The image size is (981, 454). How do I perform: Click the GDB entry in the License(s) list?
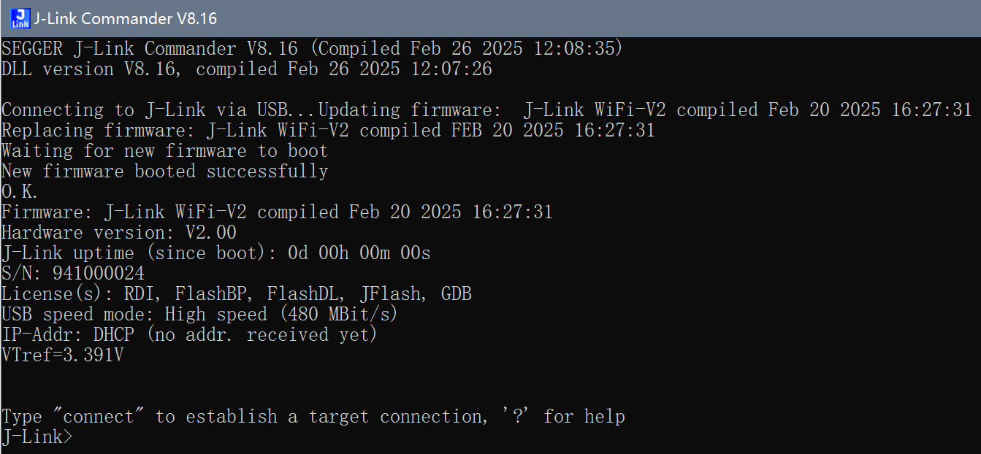click(x=457, y=294)
